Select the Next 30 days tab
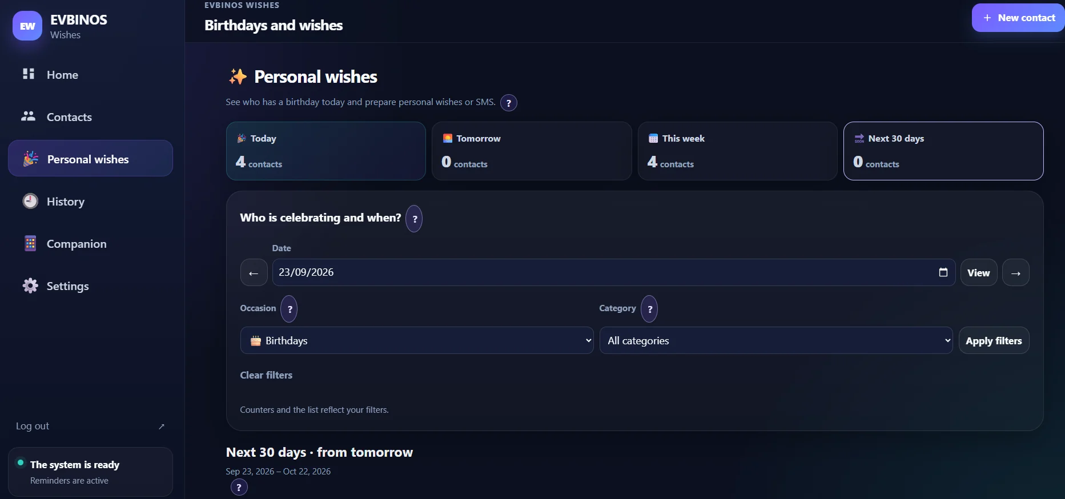The height and width of the screenshot is (499, 1065). (x=943, y=151)
